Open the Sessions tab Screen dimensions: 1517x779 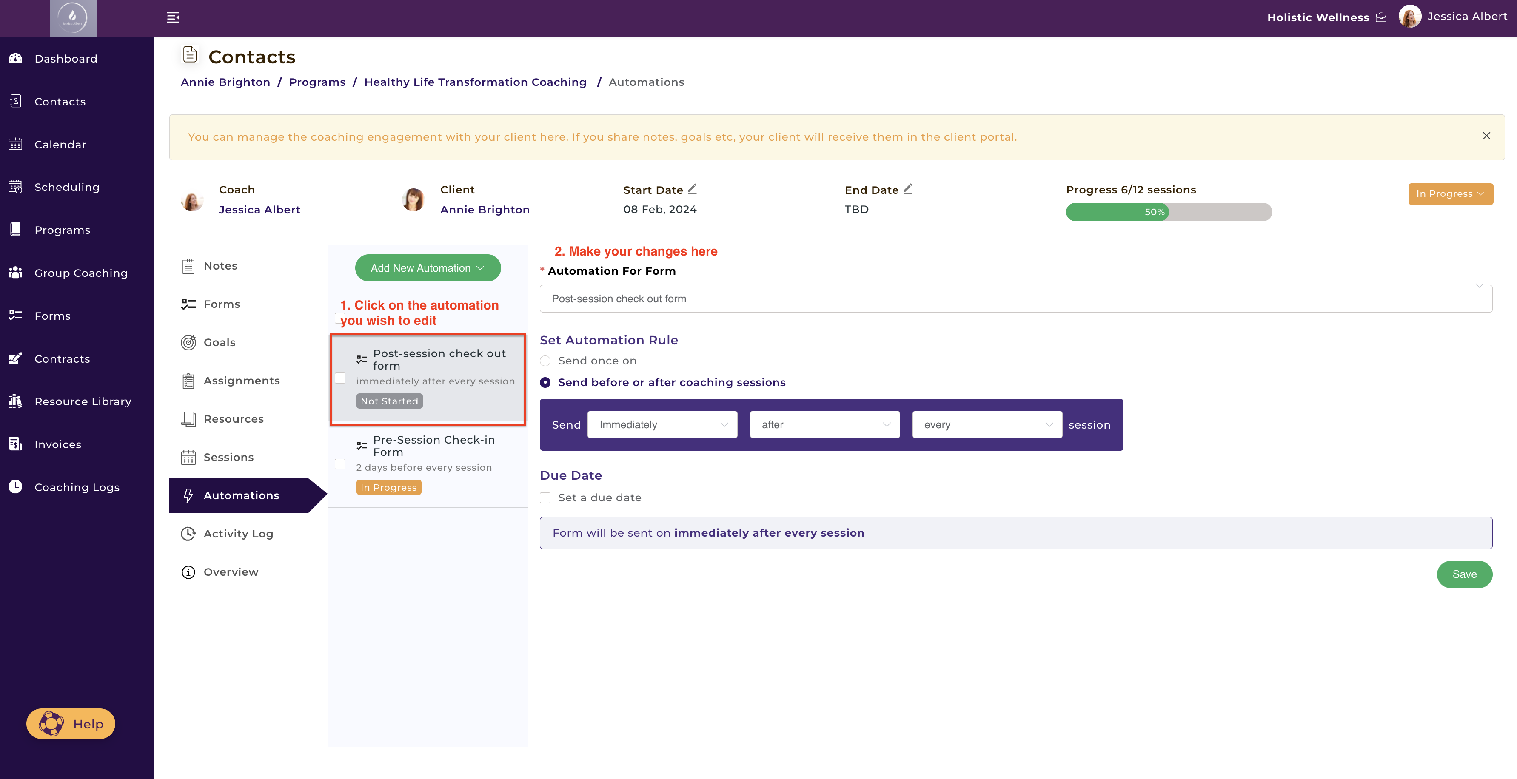[228, 458]
